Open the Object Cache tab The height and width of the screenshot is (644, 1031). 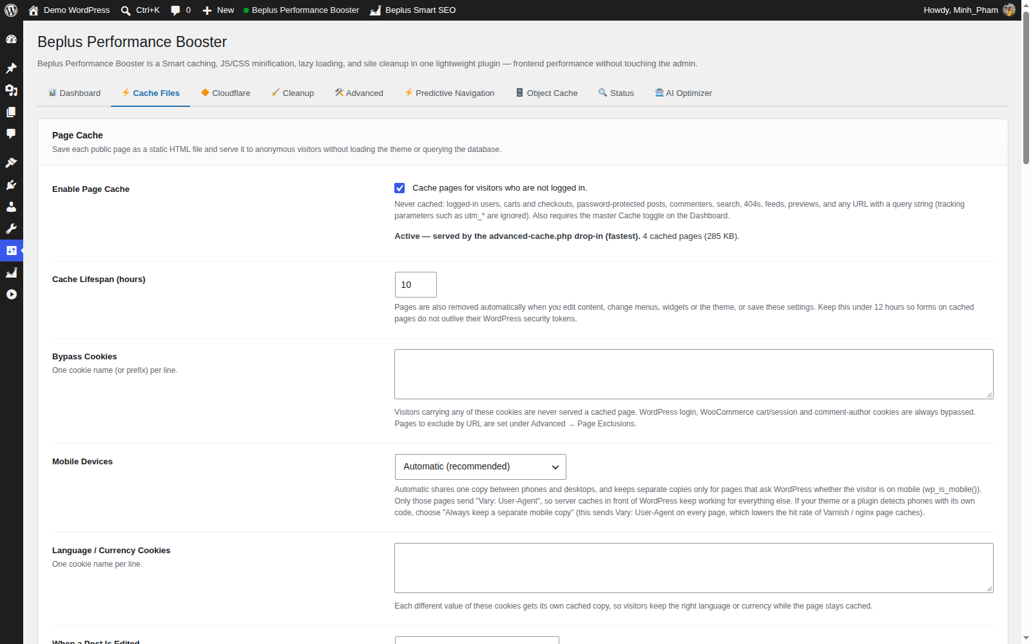546,93
